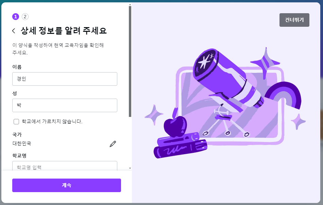Click the back arrow beside the heading

tap(14, 31)
